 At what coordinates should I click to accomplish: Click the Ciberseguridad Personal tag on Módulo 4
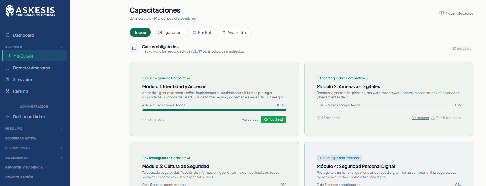[340, 158]
